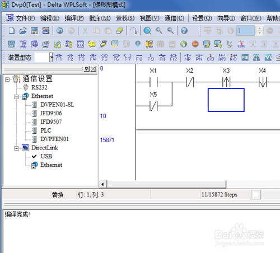This screenshot has width=280, height=253.
Task: Open the PID tool icon
Action: click(245, 58)
